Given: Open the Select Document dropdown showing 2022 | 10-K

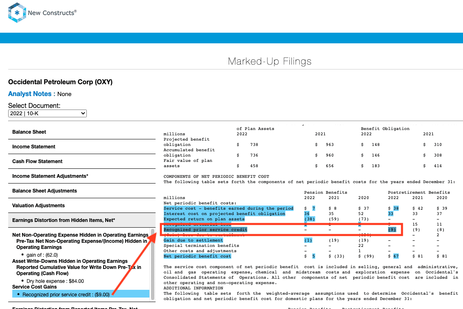Looking at the screenshot, I should click(47, 114).
